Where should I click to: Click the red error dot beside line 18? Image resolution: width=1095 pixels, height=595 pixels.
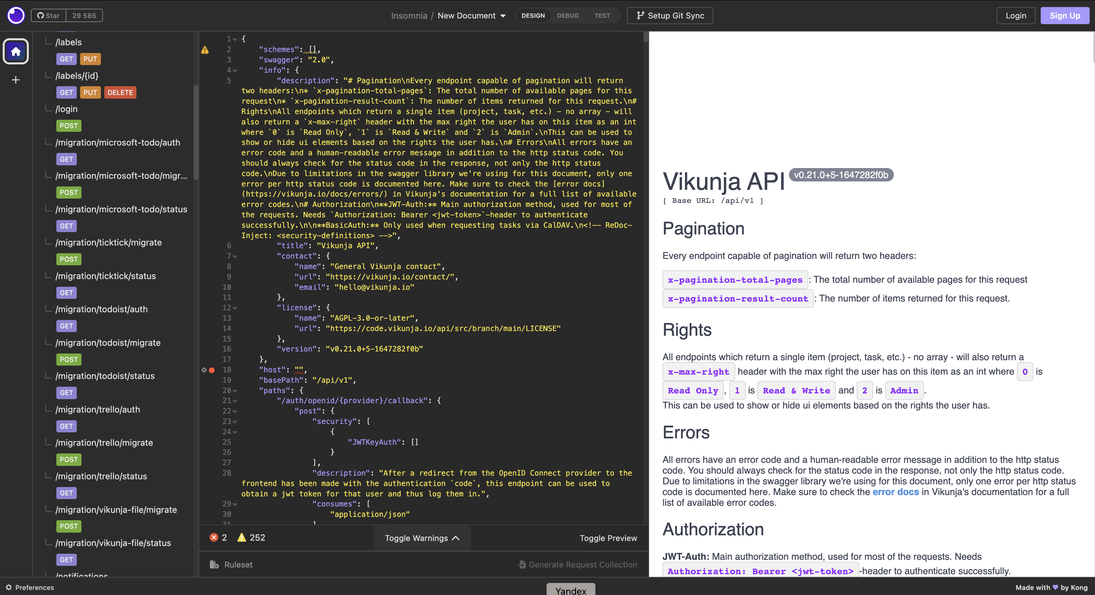[212, 370]
